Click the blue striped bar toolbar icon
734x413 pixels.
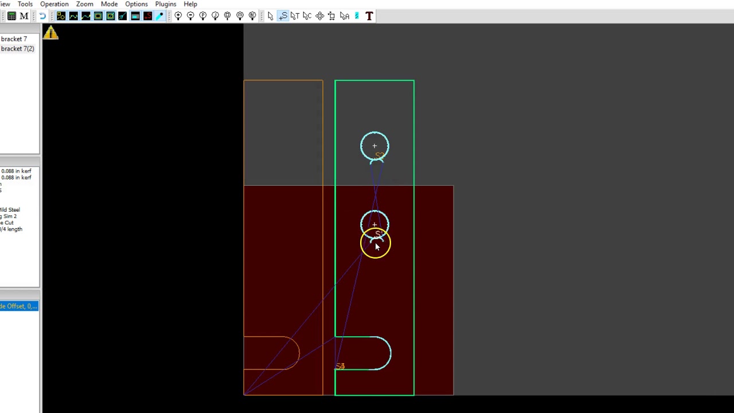(357, 16)
